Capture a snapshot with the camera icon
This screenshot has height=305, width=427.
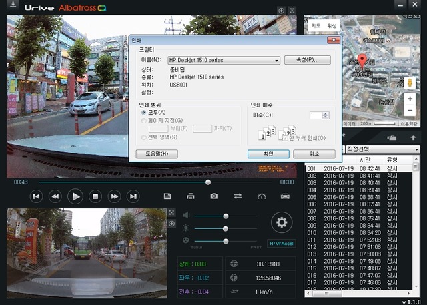[214, 196]
